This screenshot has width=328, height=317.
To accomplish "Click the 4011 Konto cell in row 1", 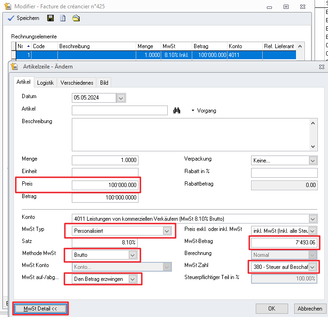I will (x=245, y=55).
